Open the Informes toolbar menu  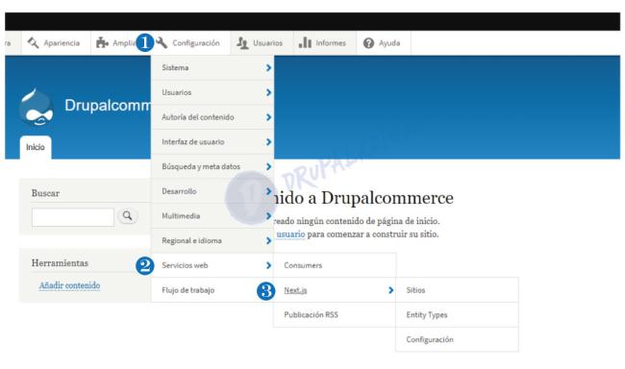[325, 42]
